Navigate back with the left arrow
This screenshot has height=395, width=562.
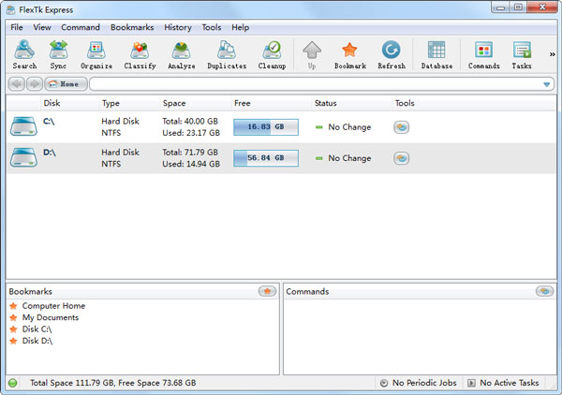coord(17,84)
